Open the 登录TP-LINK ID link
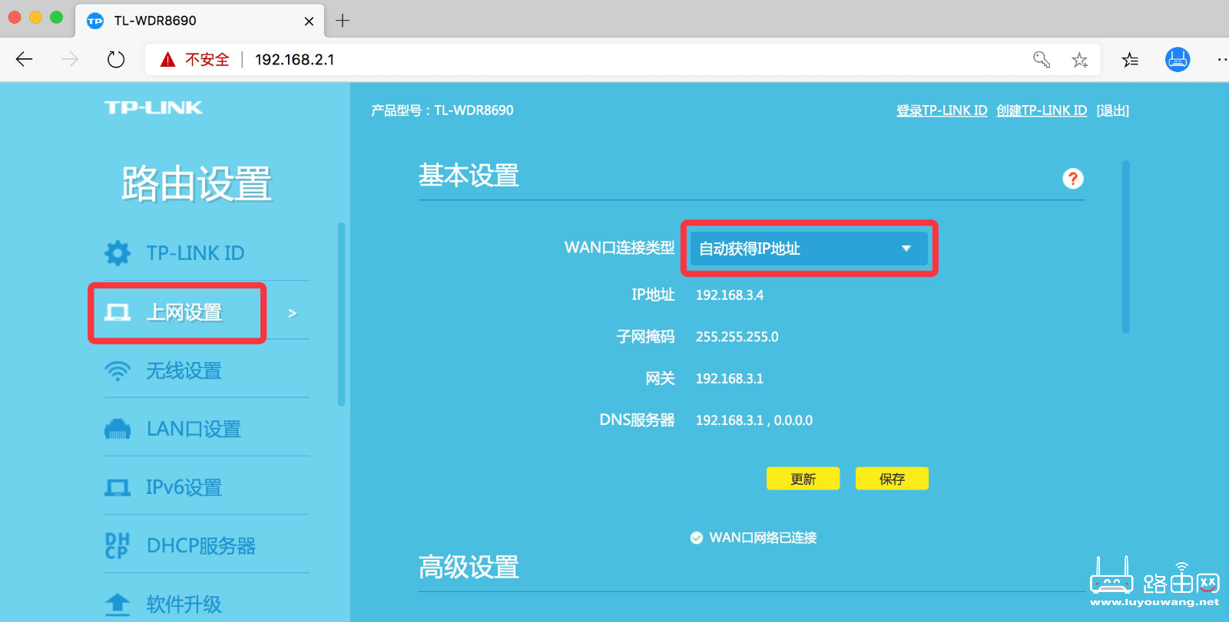Image resolution: width=1229 pixels, height=622 pixels. tap(942, 110)
